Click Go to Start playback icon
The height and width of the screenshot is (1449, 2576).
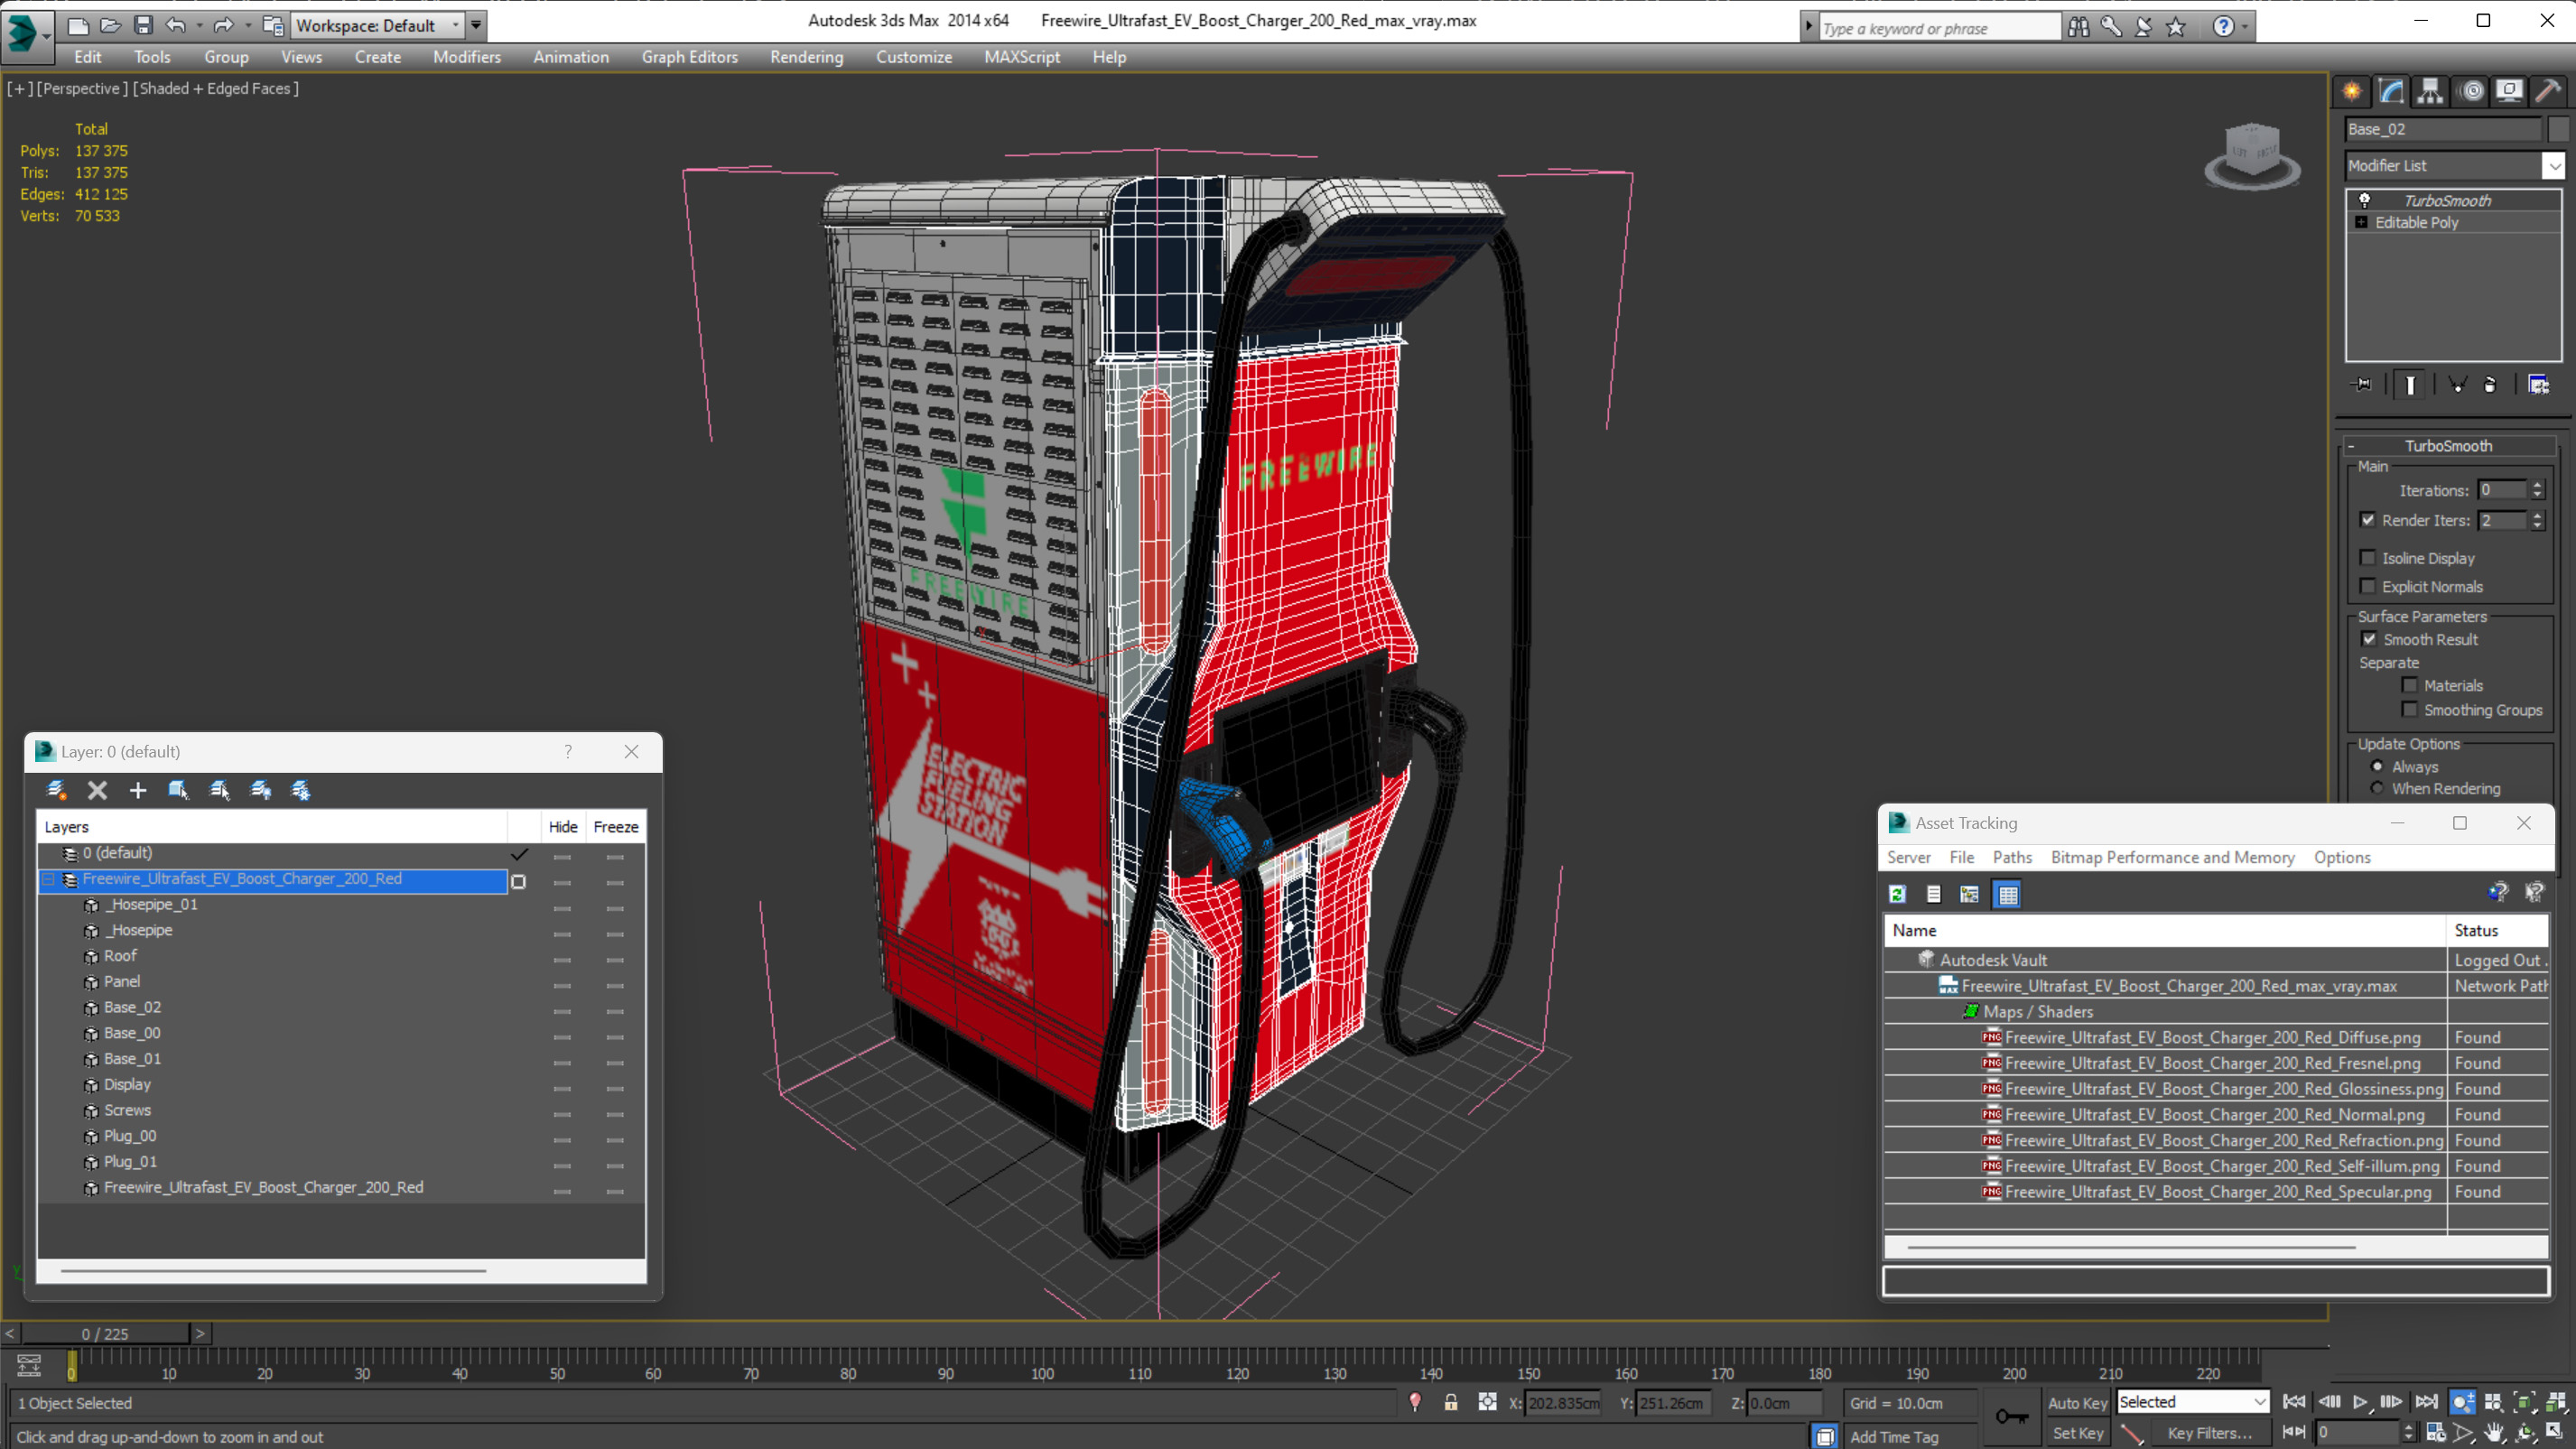[2294, 1402]
